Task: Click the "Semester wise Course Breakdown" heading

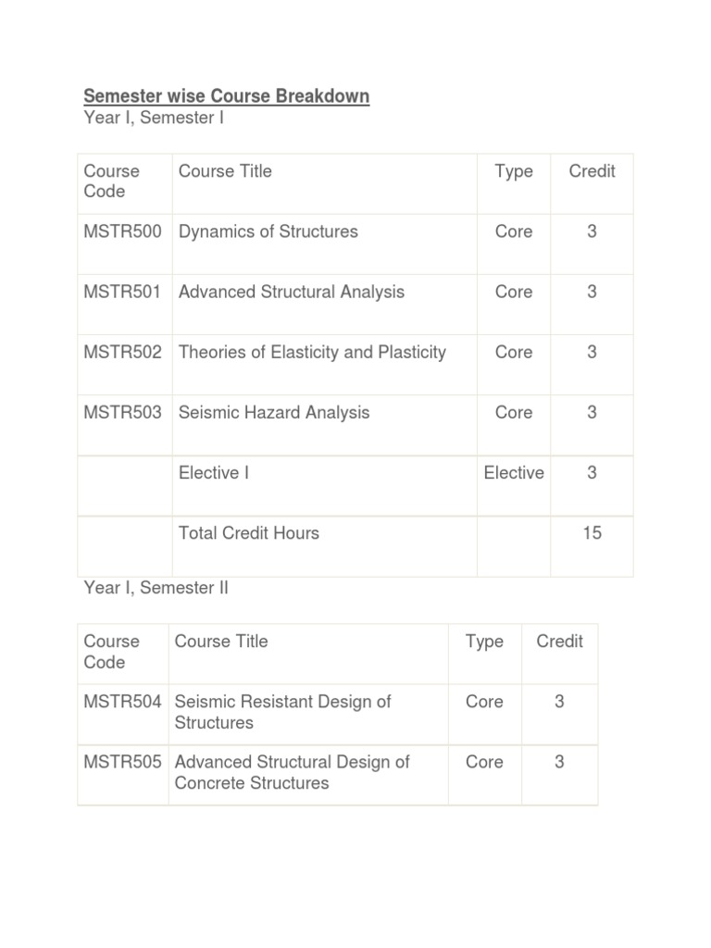Action: click(226, 96)
